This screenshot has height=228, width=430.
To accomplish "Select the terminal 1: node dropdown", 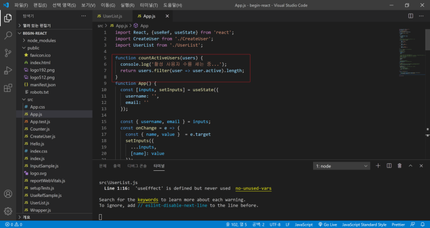I will pyautogui.click(x=341, y=166).
